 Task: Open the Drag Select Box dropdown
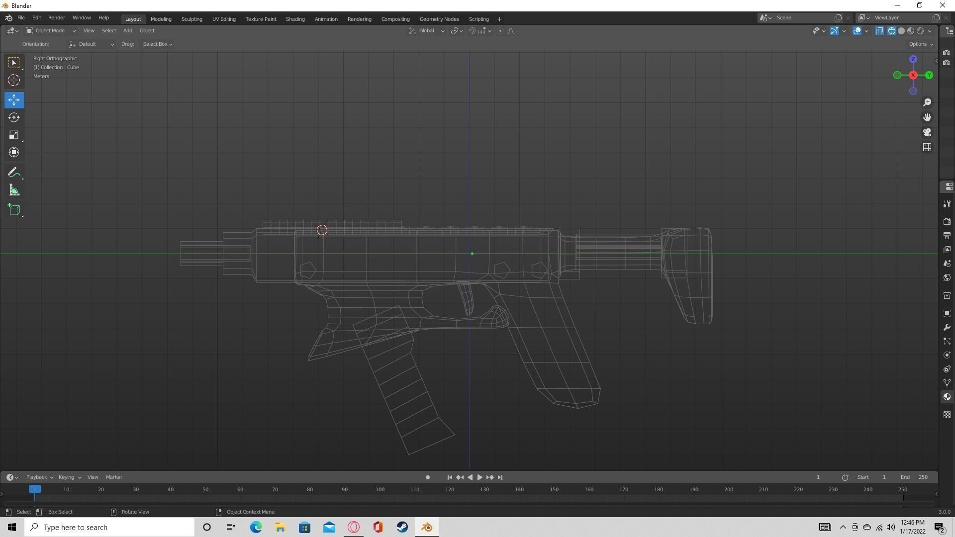(x=157, y=44)
